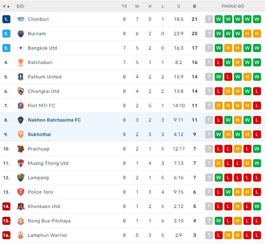Image resolution: width=267 pixels, height=244 pixels.
Task: Click the Bangkok Utd team name
Action: tap(42, 48)
